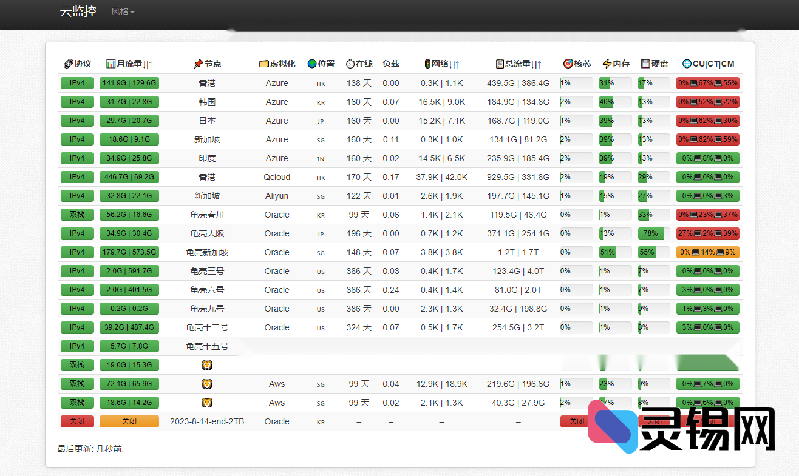Toggle the IPv4 badge on the 香港 Azure row
The image size is (799, 476).
[x=76, y=83]
